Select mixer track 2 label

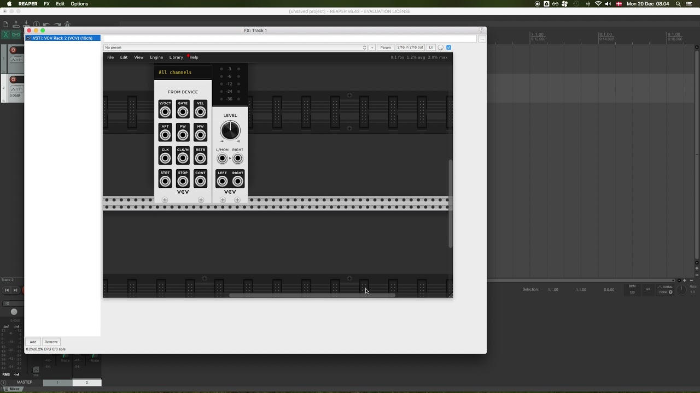point(86,383)
